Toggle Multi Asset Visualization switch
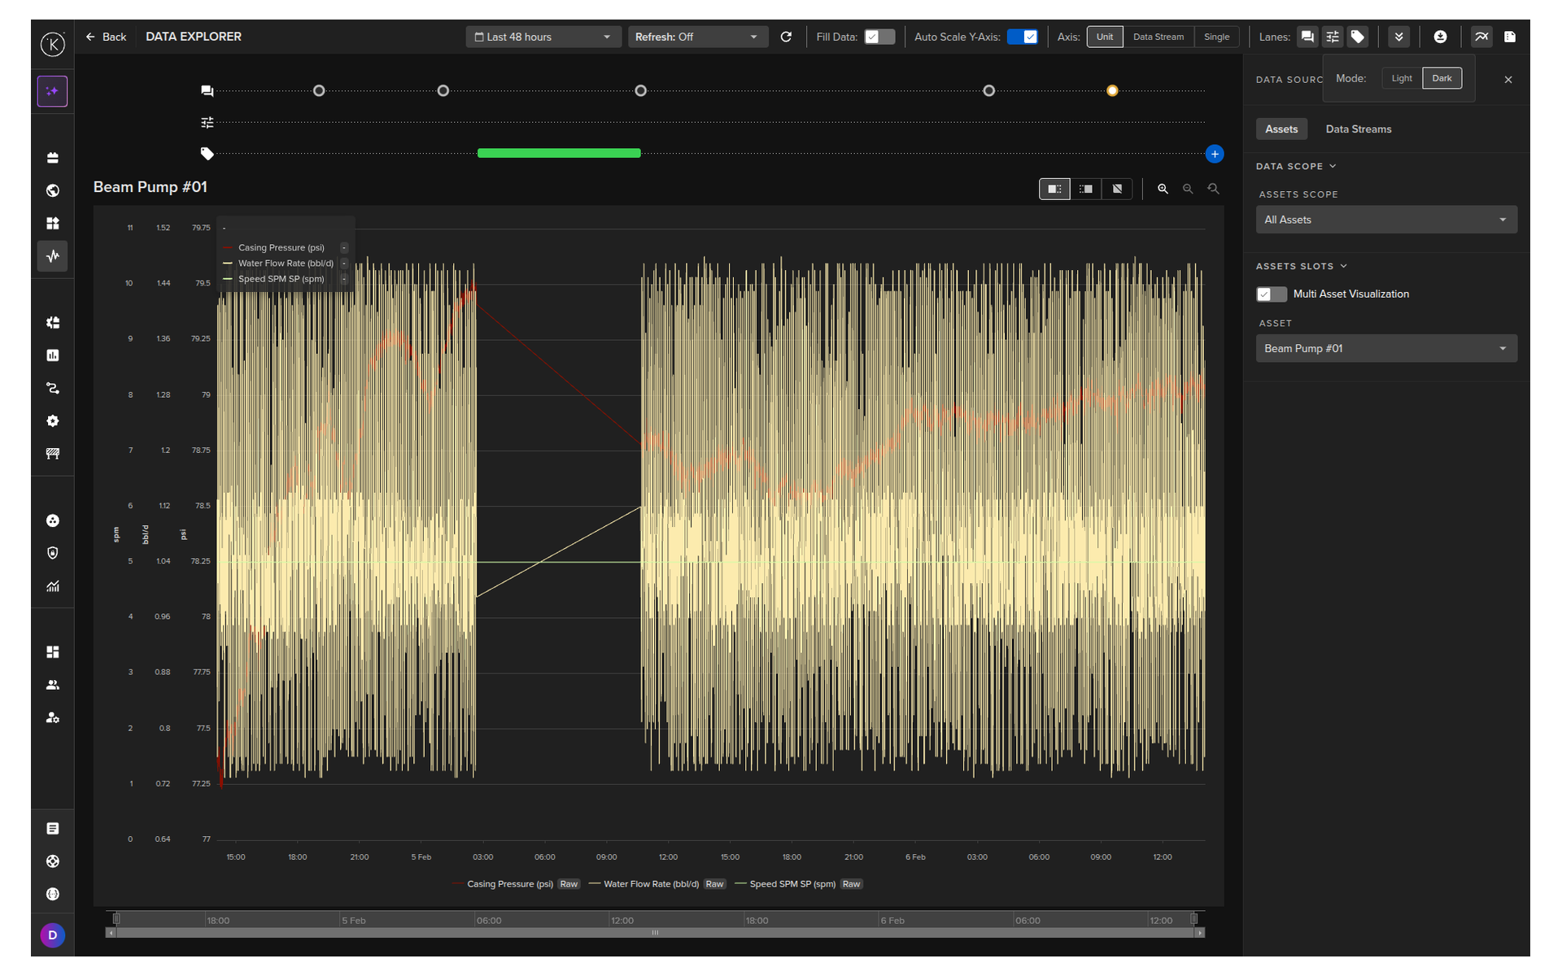 pos(1271,294)
